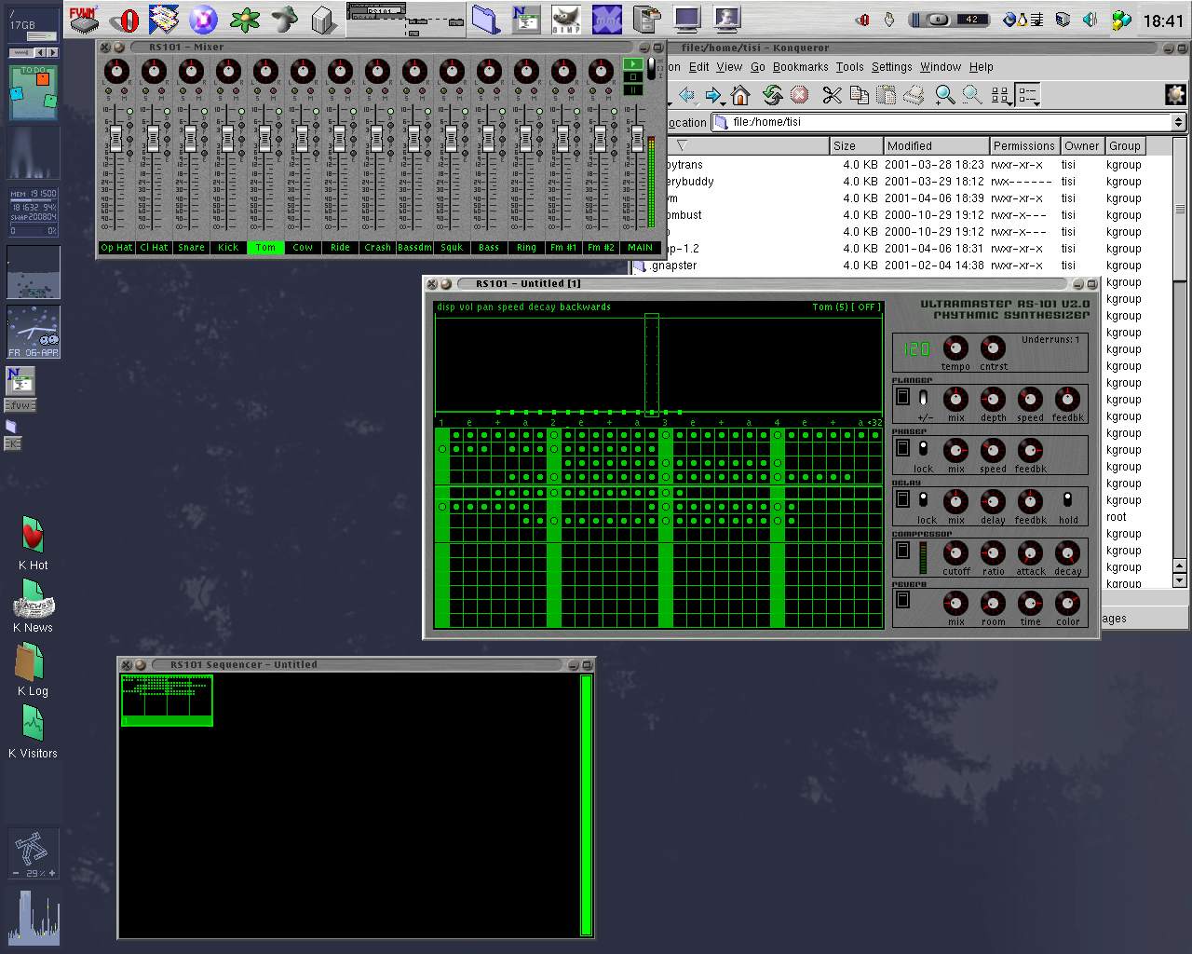
Task: Open the list view mode dropdown
Action: [x=1036, y=103]
